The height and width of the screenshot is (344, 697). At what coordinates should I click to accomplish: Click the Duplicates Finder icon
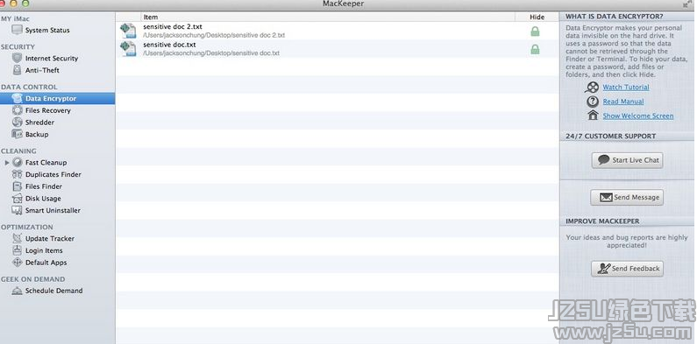(17, 174)
